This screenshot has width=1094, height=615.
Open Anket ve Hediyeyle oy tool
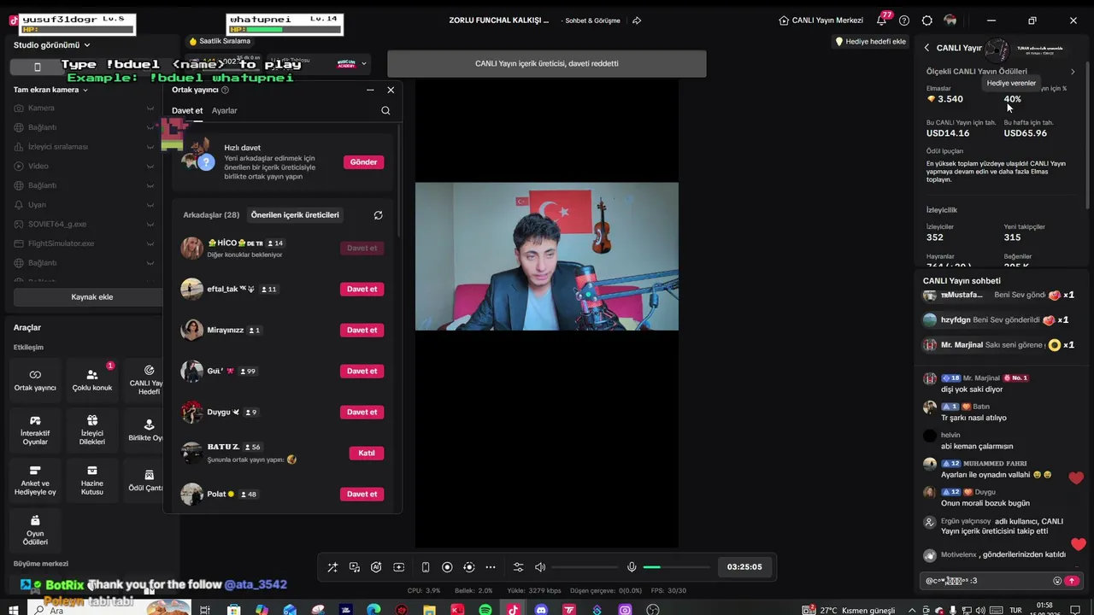(35, 481)
